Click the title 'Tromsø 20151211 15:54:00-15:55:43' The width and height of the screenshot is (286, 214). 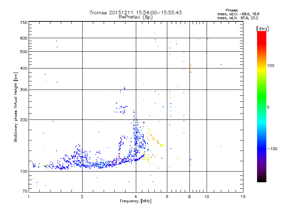tap(135, 12)
